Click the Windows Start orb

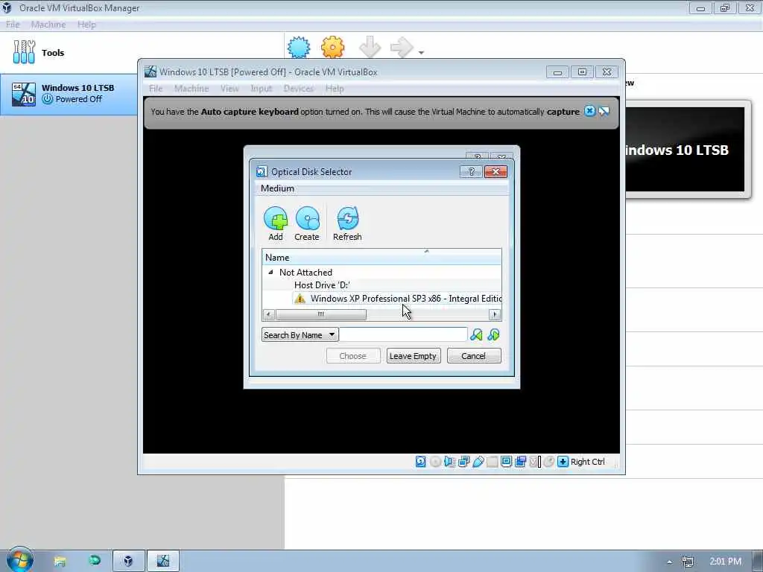coord(19,560)
